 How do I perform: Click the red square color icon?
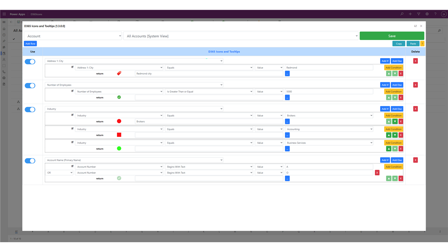[x=119, y=135]
